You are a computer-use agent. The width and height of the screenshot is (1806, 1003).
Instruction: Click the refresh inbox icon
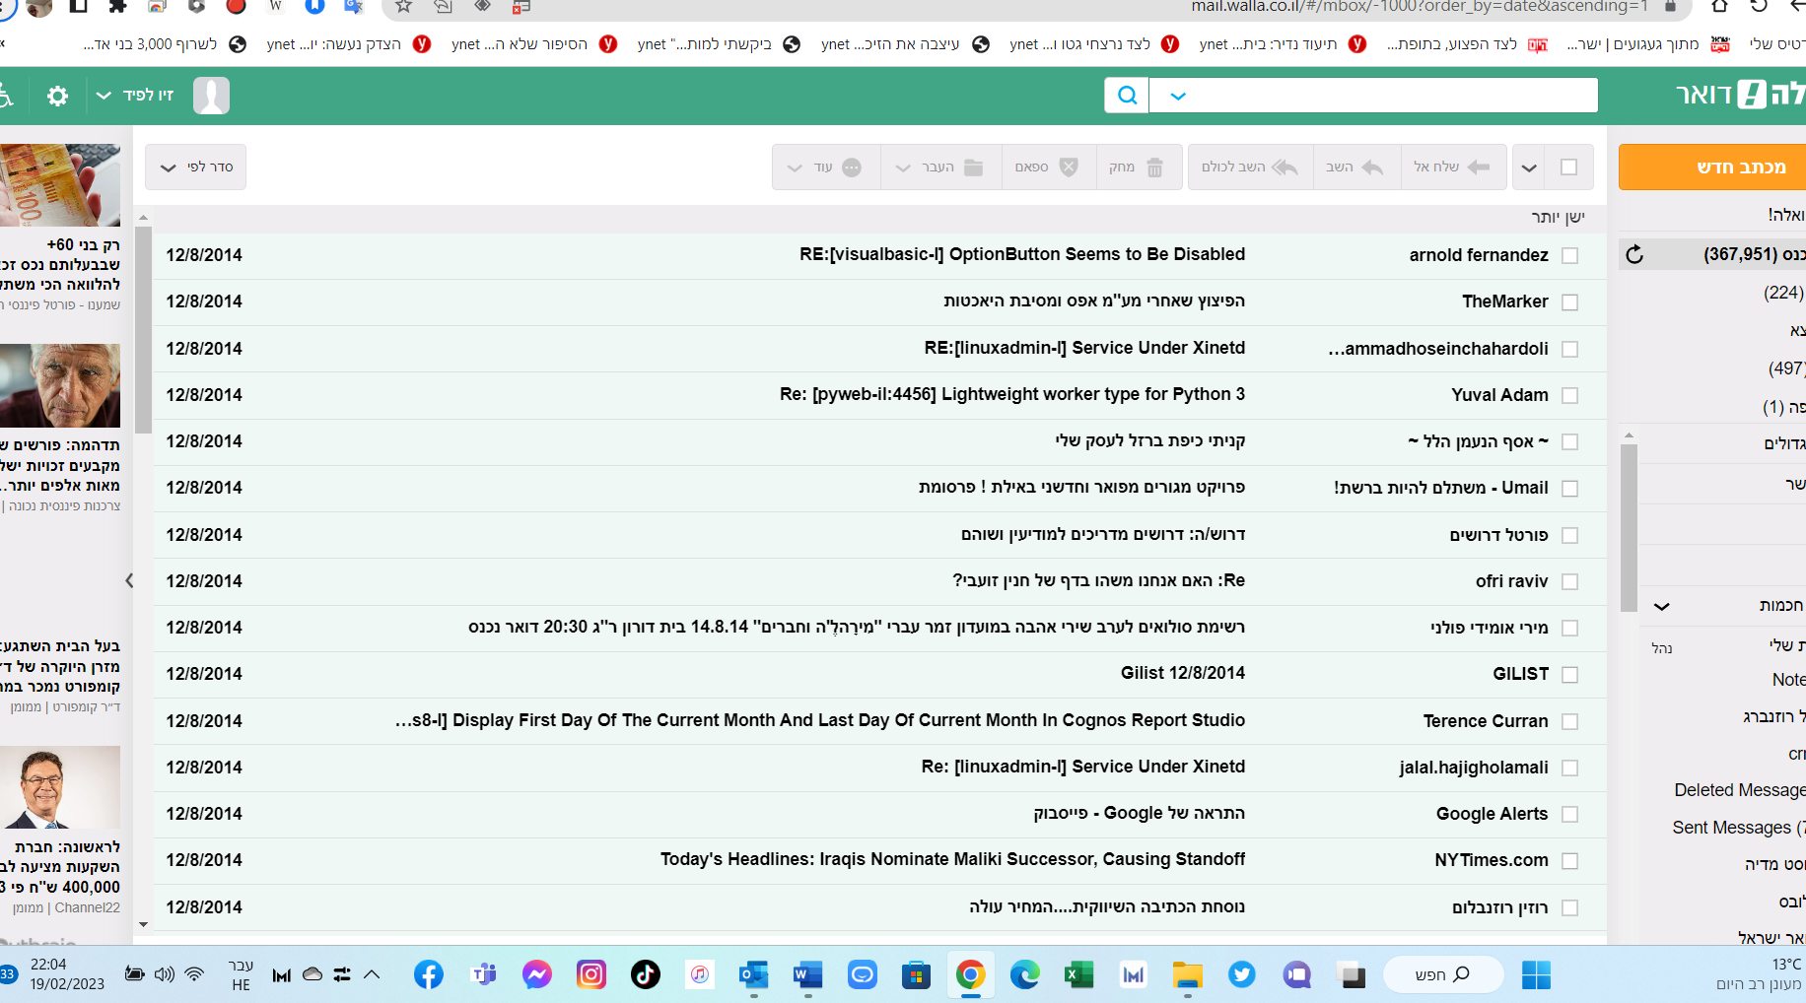(x=1634, y=255)
